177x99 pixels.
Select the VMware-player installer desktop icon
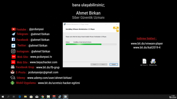(153, 61)
